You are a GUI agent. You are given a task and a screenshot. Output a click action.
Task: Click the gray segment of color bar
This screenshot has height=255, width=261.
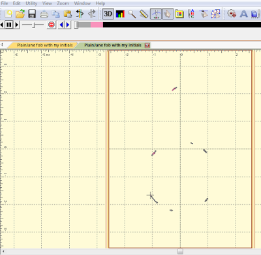(84, 25)
